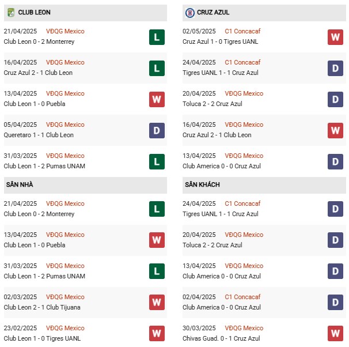Image resolution: width=349 pixels, height=347 pixels.
Task: Click the Club Leon team crest icon
Action: [x=11, y=13]
